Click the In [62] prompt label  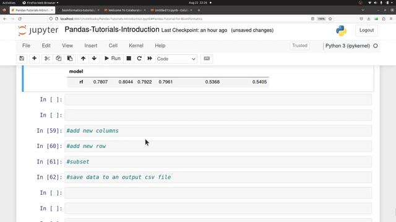(x=49, y=177)
